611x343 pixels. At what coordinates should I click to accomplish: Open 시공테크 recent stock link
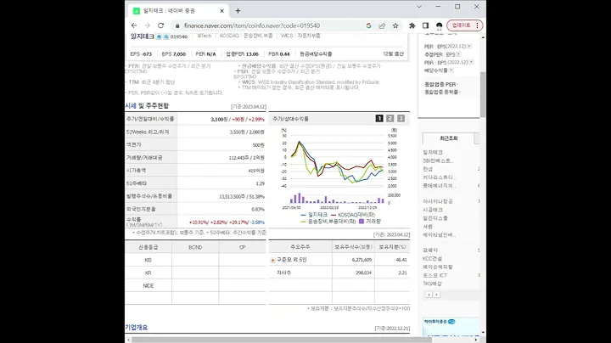point(433,210)
